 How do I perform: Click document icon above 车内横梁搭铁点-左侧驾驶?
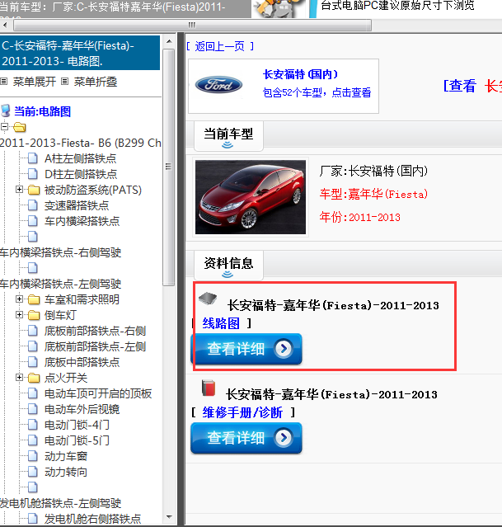[x=33, y=268]
